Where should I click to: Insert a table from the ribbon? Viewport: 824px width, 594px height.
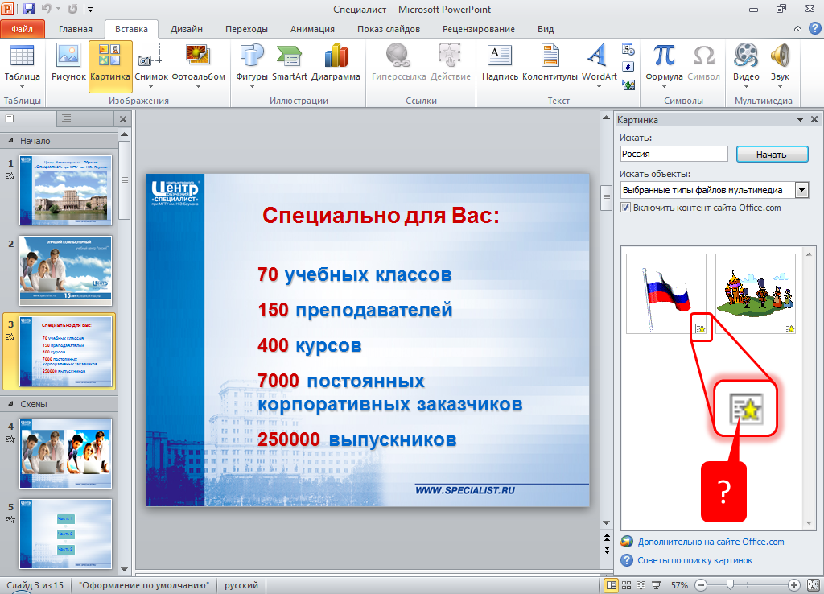(x=22, y=63)
